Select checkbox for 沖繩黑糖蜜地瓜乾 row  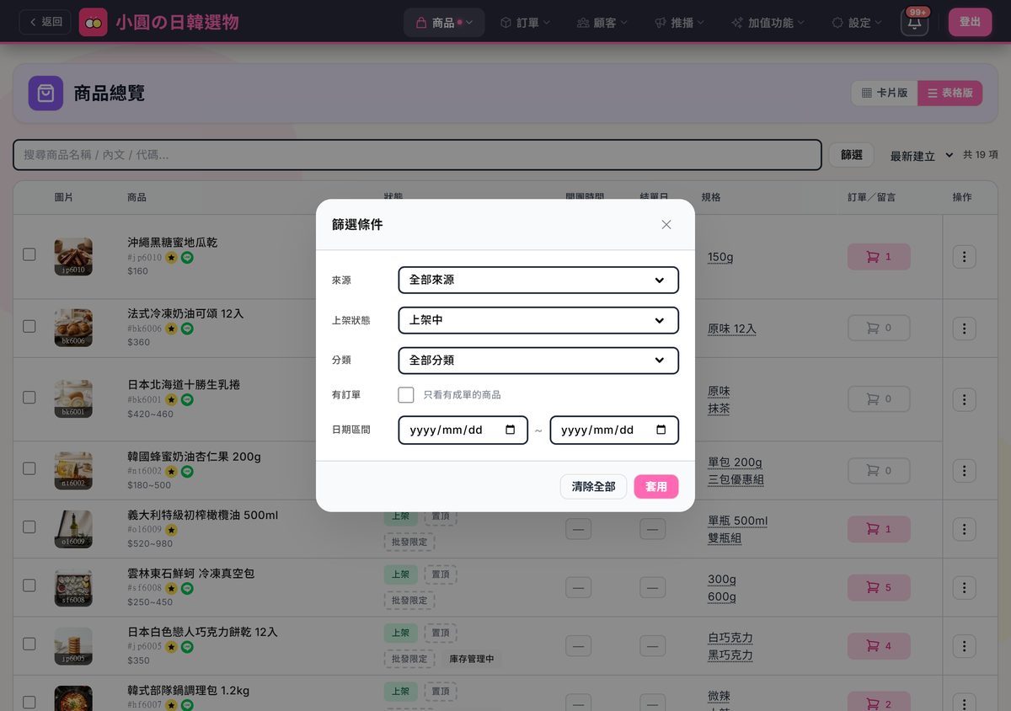[x=29, y=254]
